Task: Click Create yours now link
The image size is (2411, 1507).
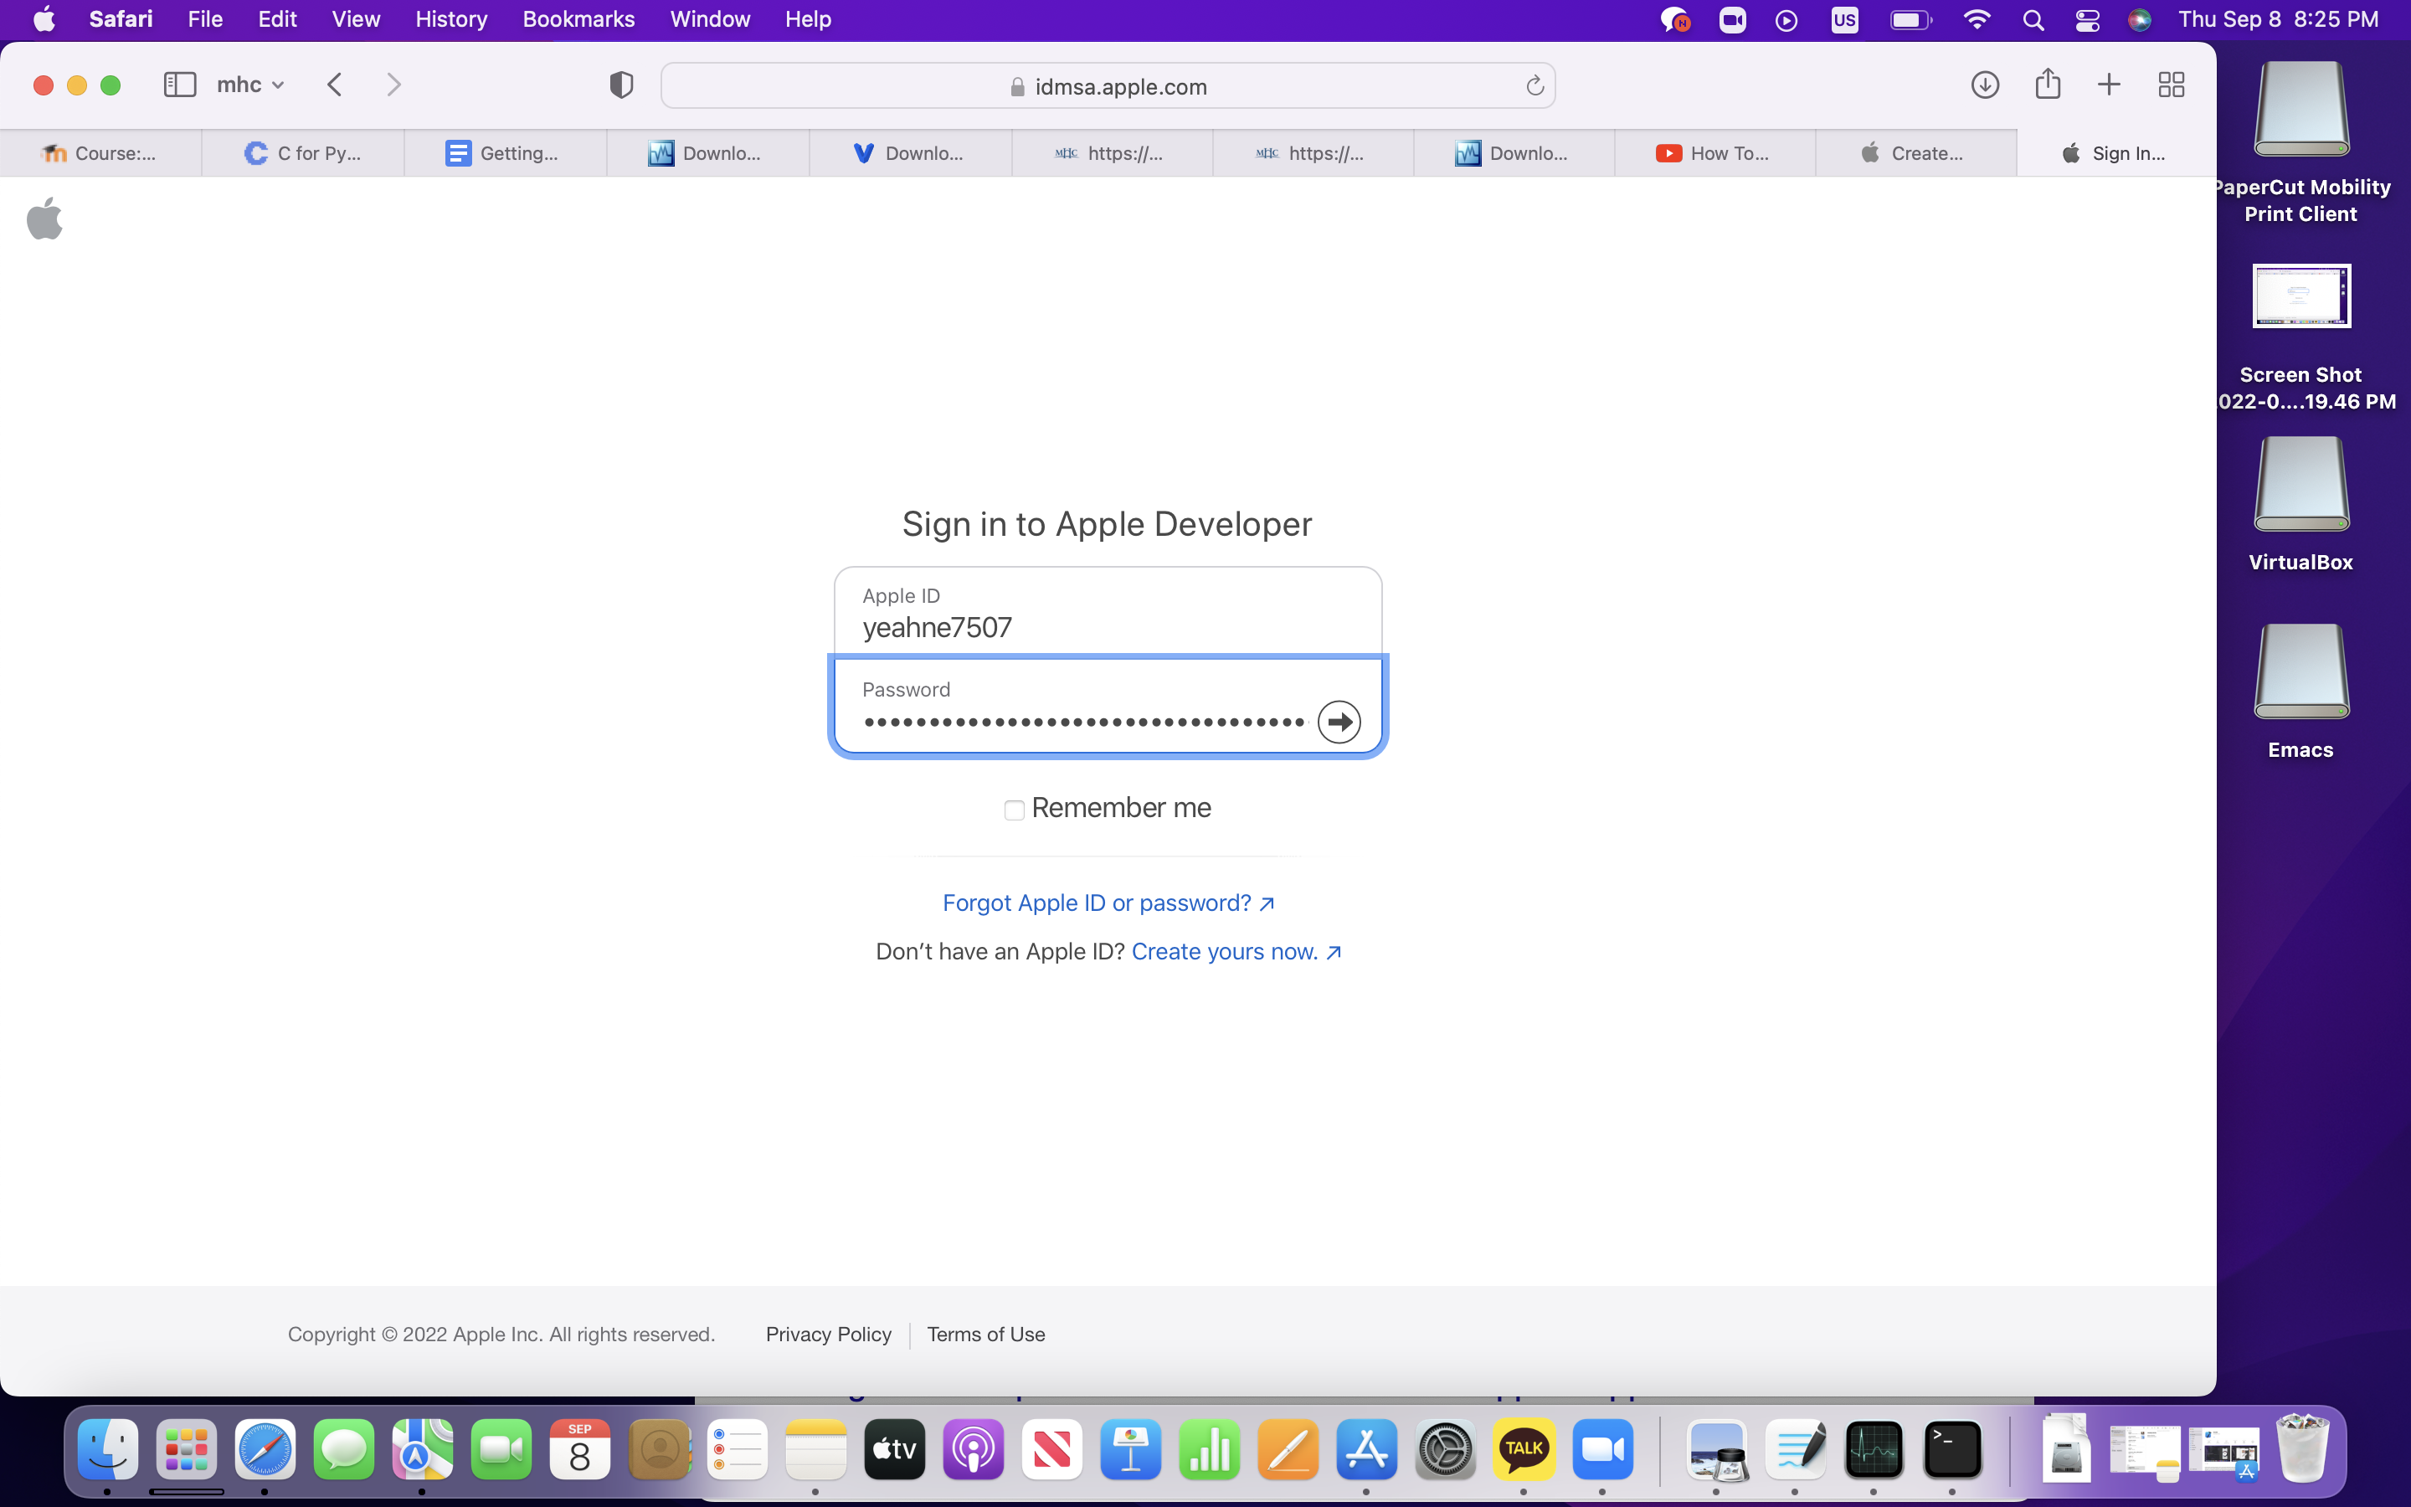Action: pos(1236,952)
